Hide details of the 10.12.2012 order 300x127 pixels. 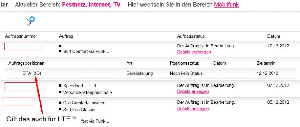click(194, 52)
